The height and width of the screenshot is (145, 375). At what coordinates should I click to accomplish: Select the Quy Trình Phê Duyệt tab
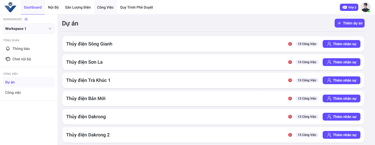(136, 7)
